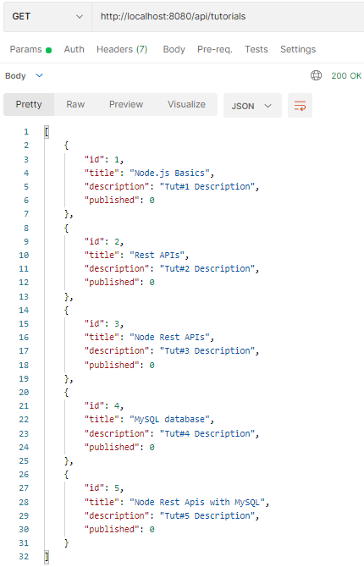
Task: Click the "id": 2 line
Action: (x=104, y=241)
